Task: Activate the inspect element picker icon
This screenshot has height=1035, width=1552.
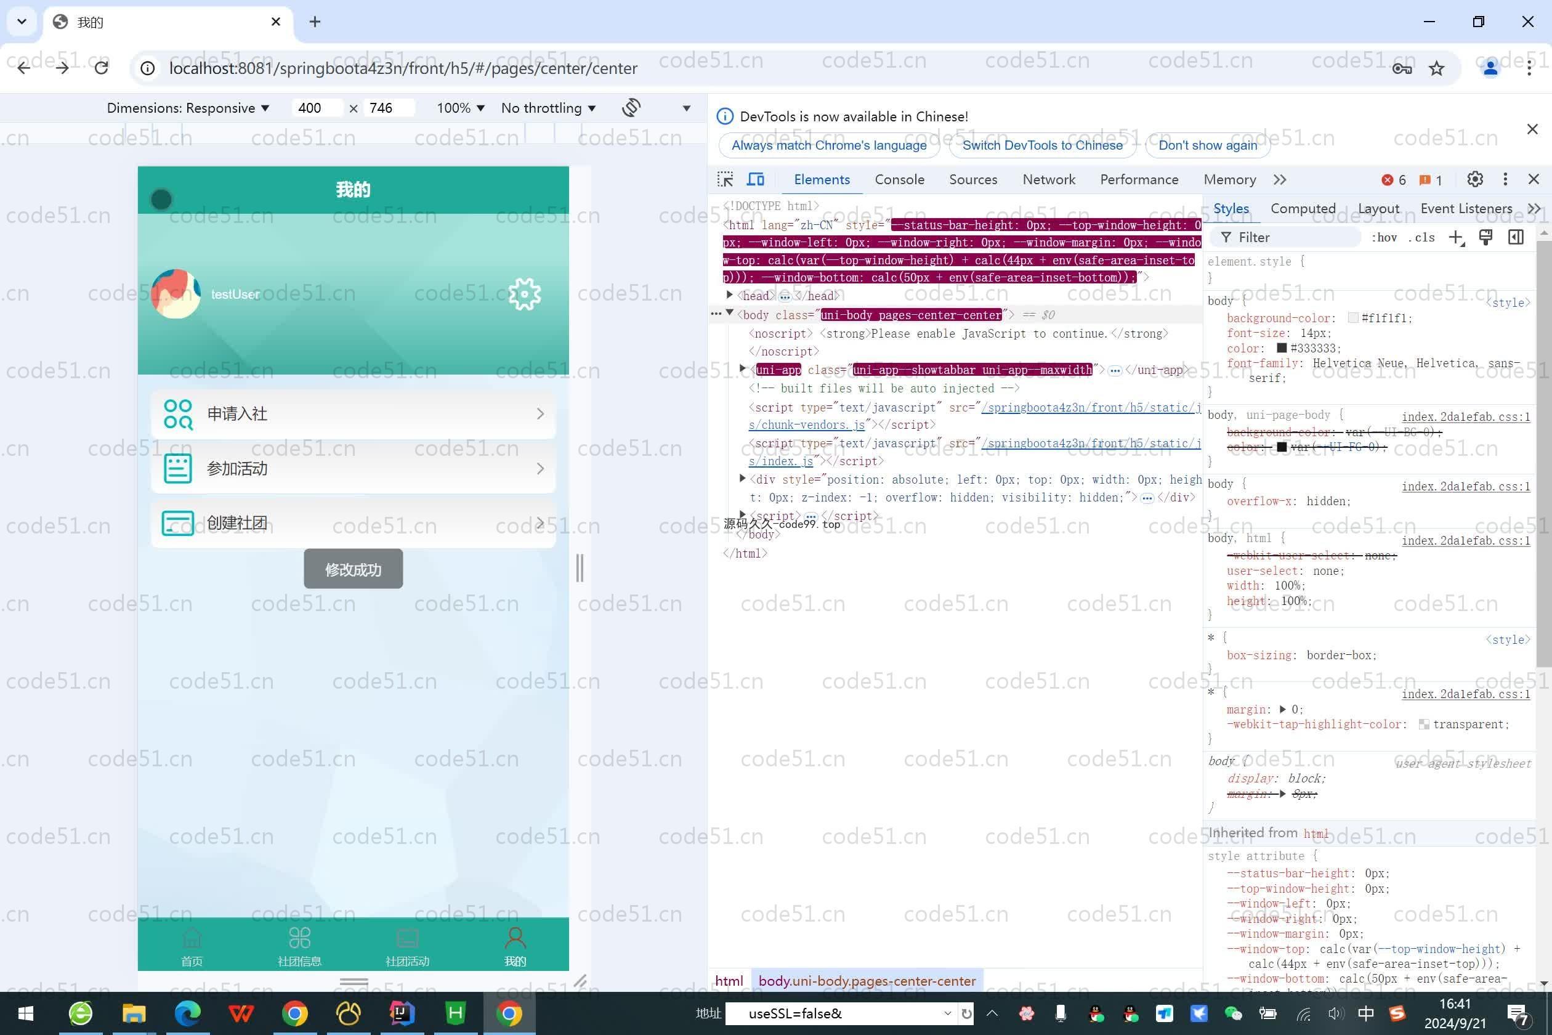Action: point(725,179)
